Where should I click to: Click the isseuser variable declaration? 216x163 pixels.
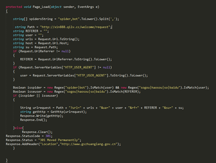pyautogui.click(x=27, y=91)
